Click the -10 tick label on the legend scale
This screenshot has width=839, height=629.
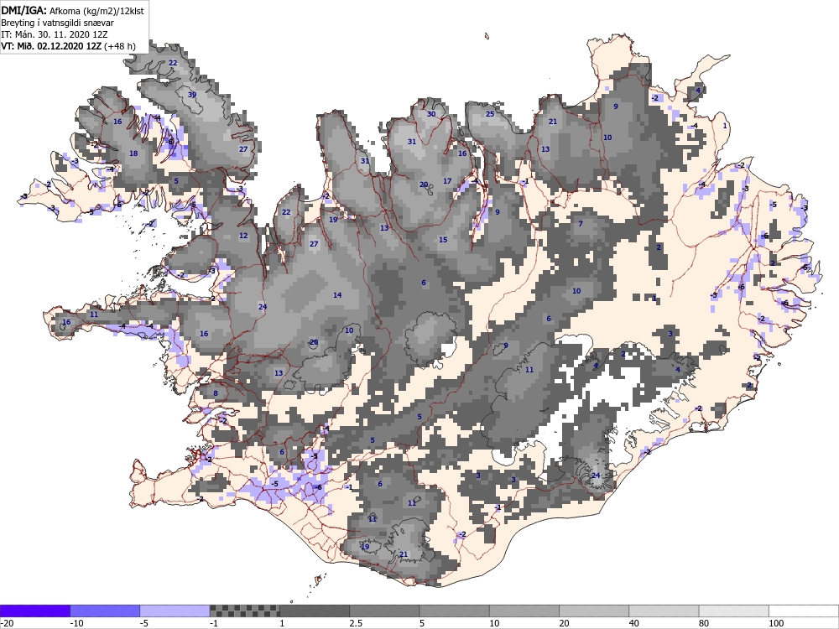click(x=76, y=623)
